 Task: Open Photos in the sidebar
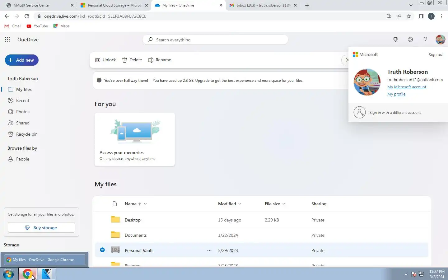coord(23,112)
